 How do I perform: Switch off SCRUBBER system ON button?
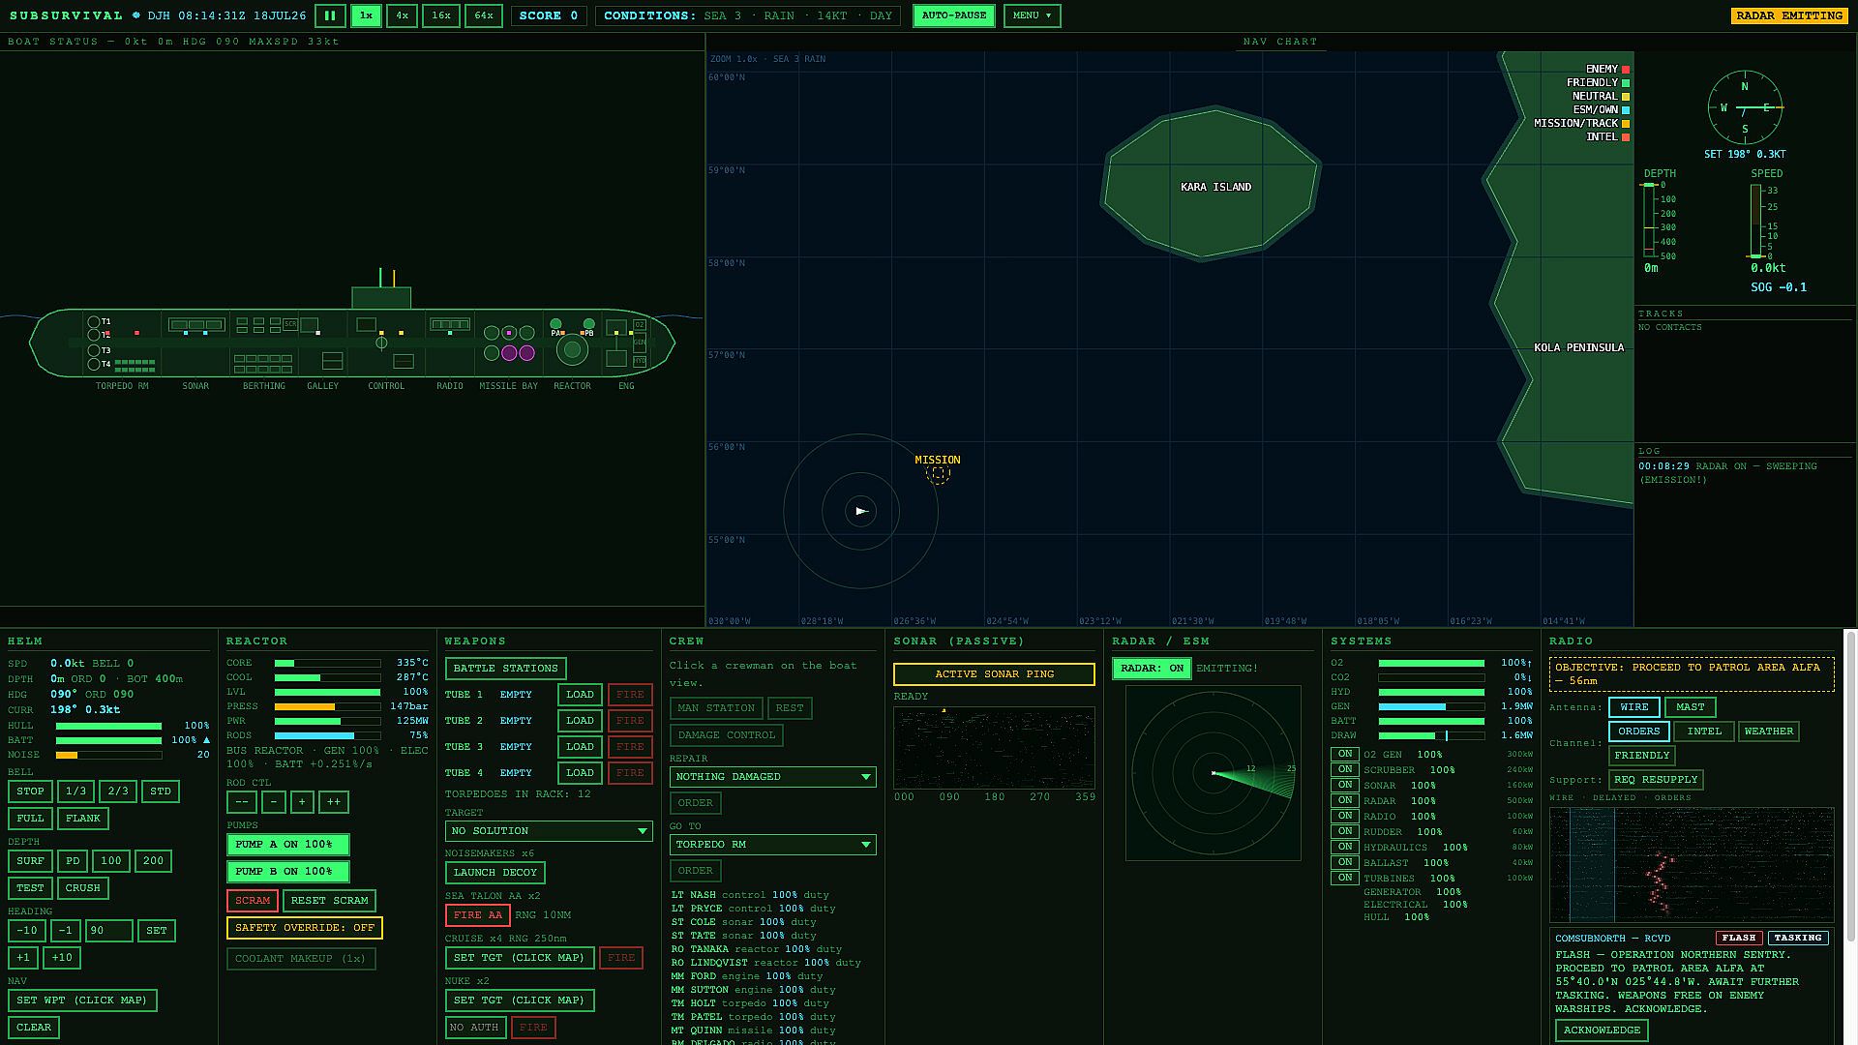pos(1345,769)
